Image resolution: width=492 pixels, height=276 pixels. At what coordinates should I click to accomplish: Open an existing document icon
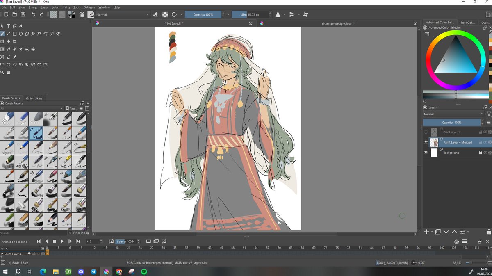pyautogui.click(x=14, y=14)
